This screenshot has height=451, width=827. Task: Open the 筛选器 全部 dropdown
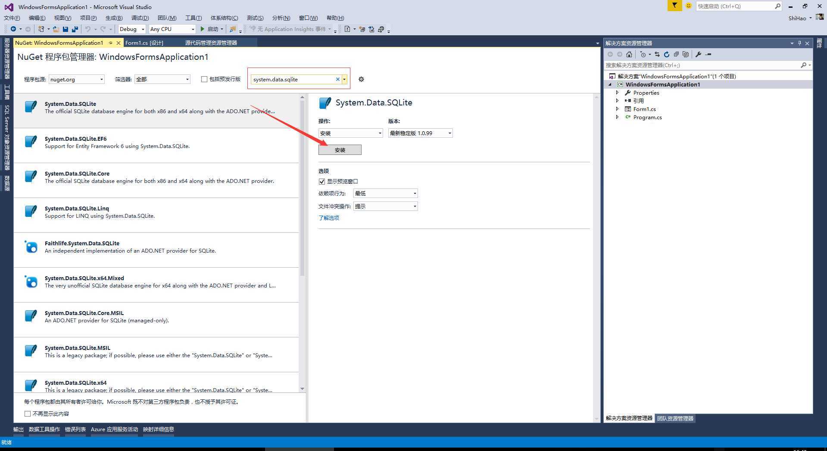click(162, 79)
